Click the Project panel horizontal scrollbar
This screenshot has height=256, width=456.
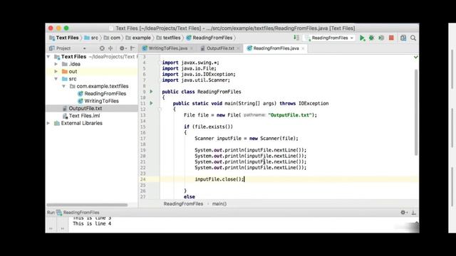coord(87,205)
